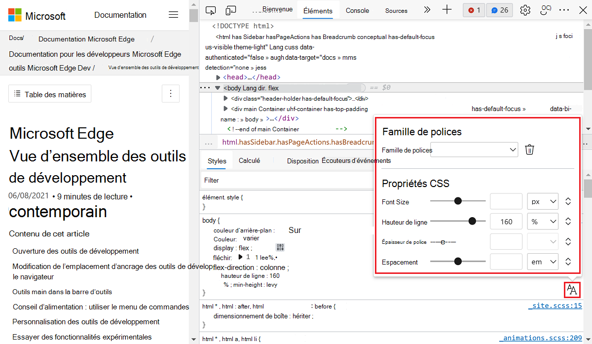This screenshot has height=344, width=592.
Task: Open the line height % unit dropdown
Action: [x=543, y=222]
